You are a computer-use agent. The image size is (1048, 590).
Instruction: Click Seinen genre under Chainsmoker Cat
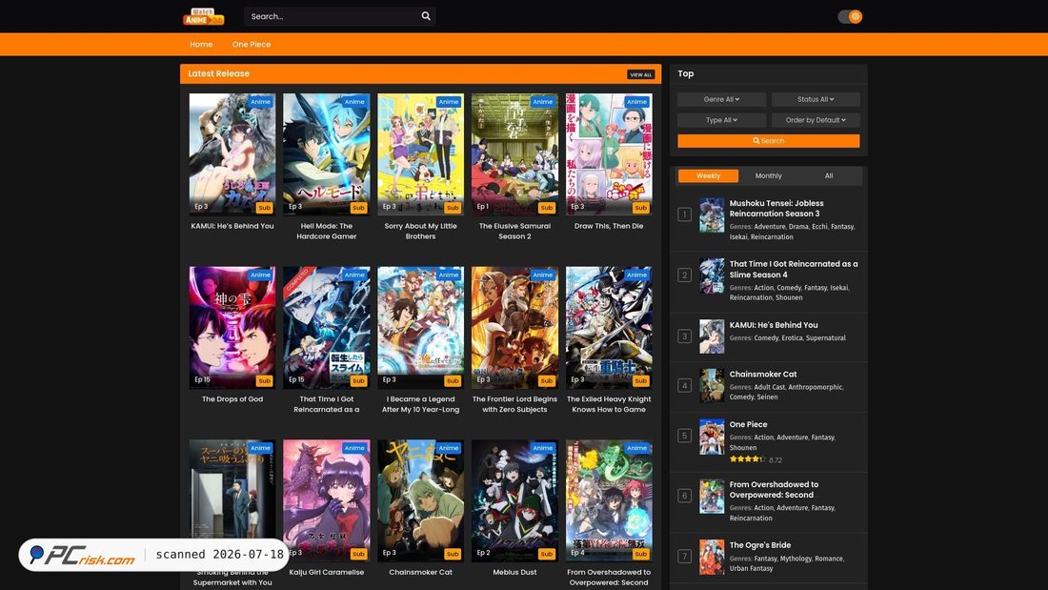coord(767,397)
